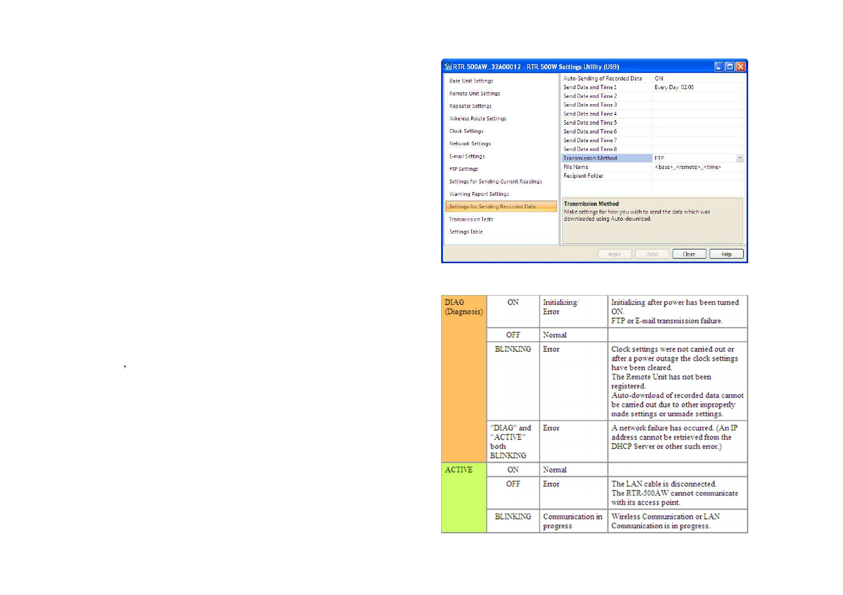Select E-mail Settings

point(467,157)
